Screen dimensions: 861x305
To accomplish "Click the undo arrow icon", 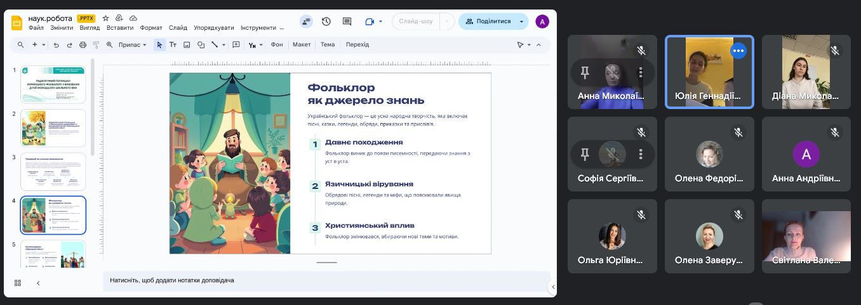I will coord(56,45).
